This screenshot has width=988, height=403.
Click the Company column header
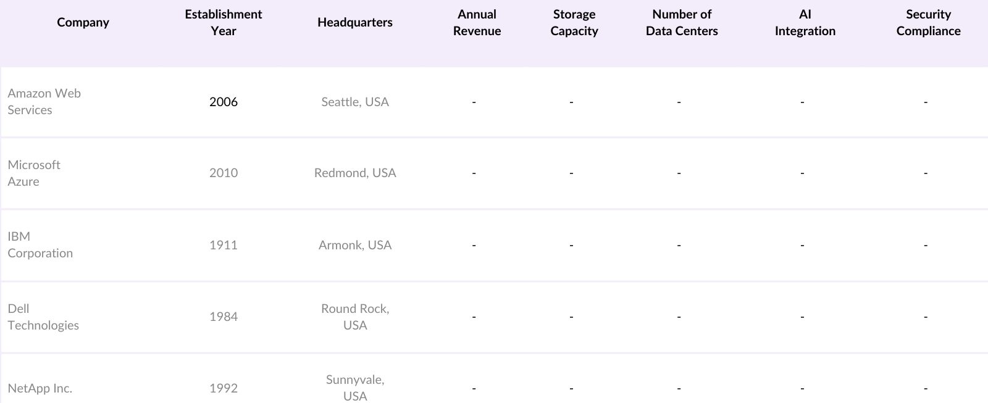click(83, 23)
